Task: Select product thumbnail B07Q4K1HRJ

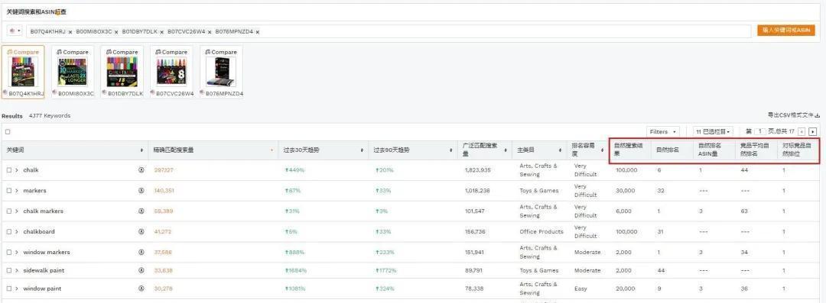Action: coord(23,73)
